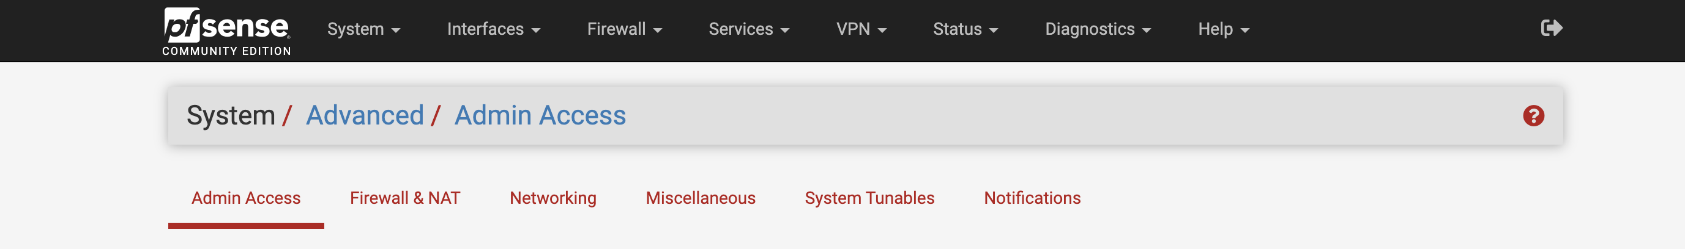Expand the Status menu
1685x249 pixels.
click(x=965, y=29)
